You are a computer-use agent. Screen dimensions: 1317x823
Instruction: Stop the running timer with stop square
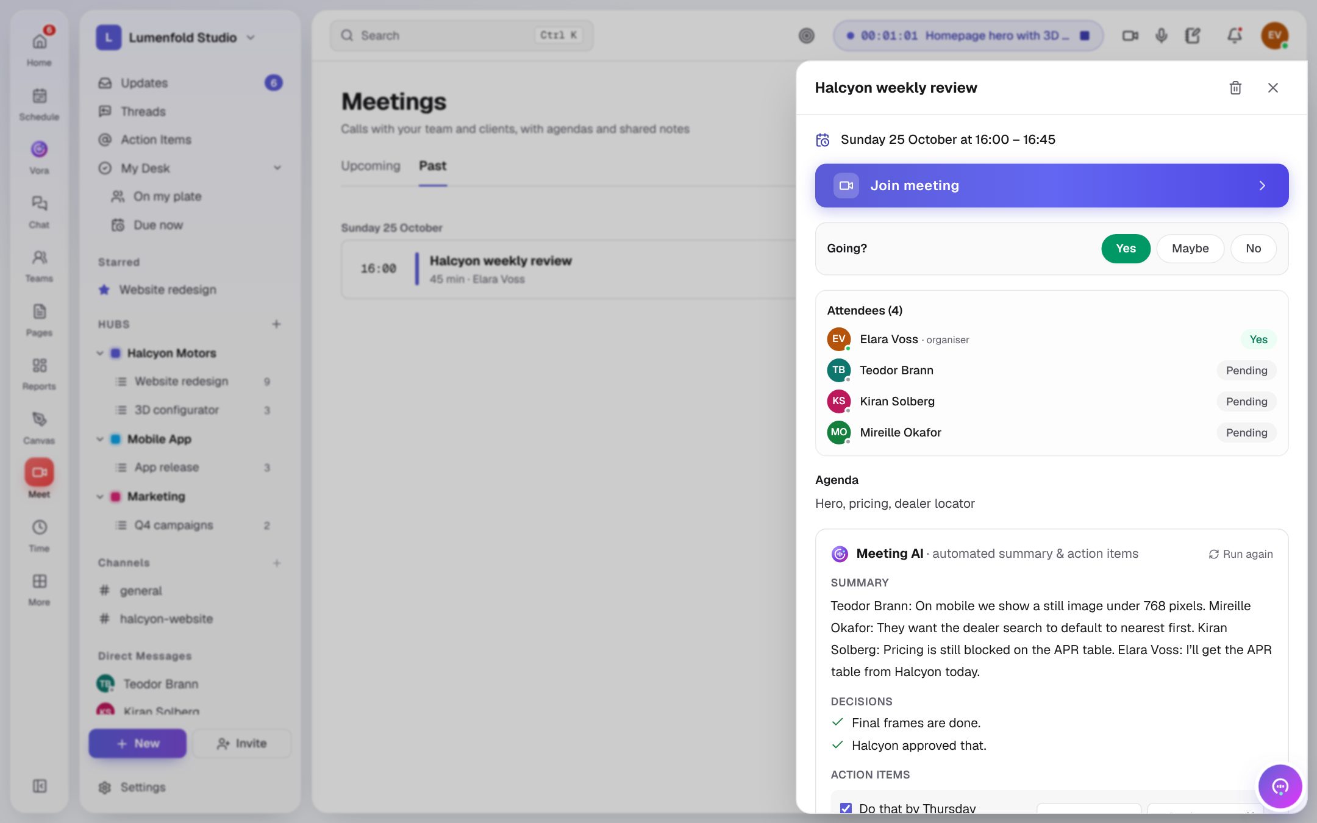coord(1084,35)
